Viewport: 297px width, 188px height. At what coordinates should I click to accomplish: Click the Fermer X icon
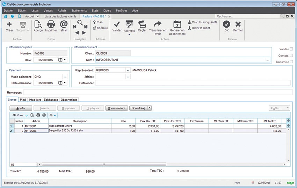[x=238, y=24]
